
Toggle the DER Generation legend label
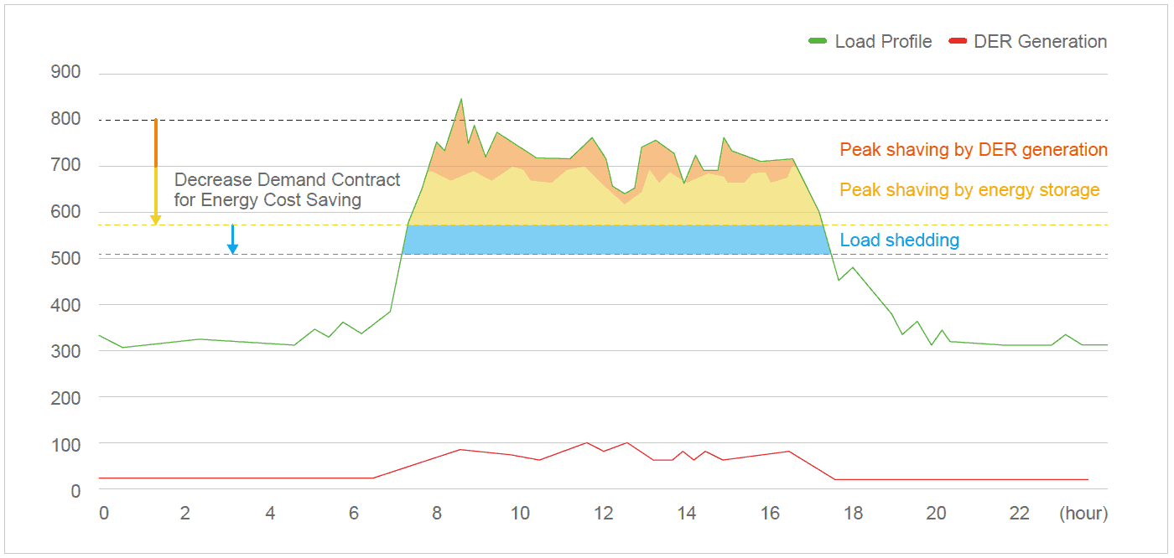coord(1040,42)
